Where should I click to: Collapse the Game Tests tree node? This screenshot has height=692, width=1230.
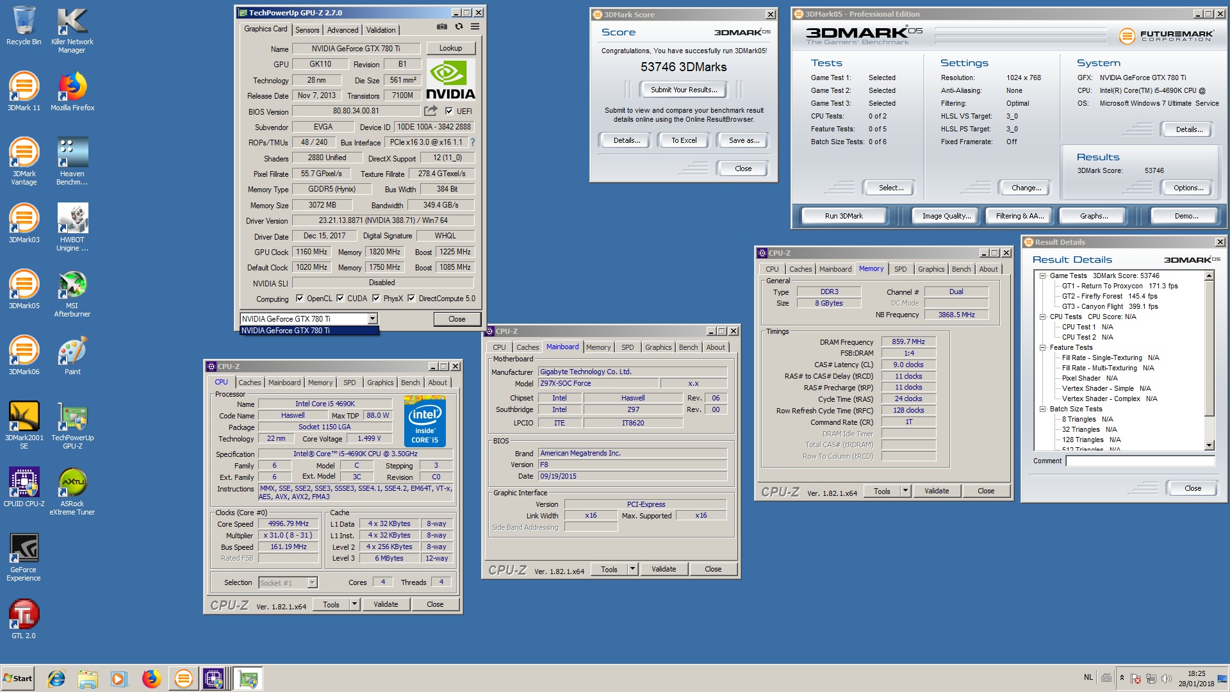[x=1043, y=276]
